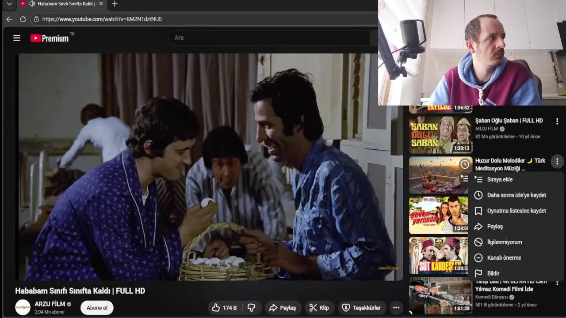Mute the tab using speaker icon
The width and height of the screenshot is (566, 318).
coord(31,4)
